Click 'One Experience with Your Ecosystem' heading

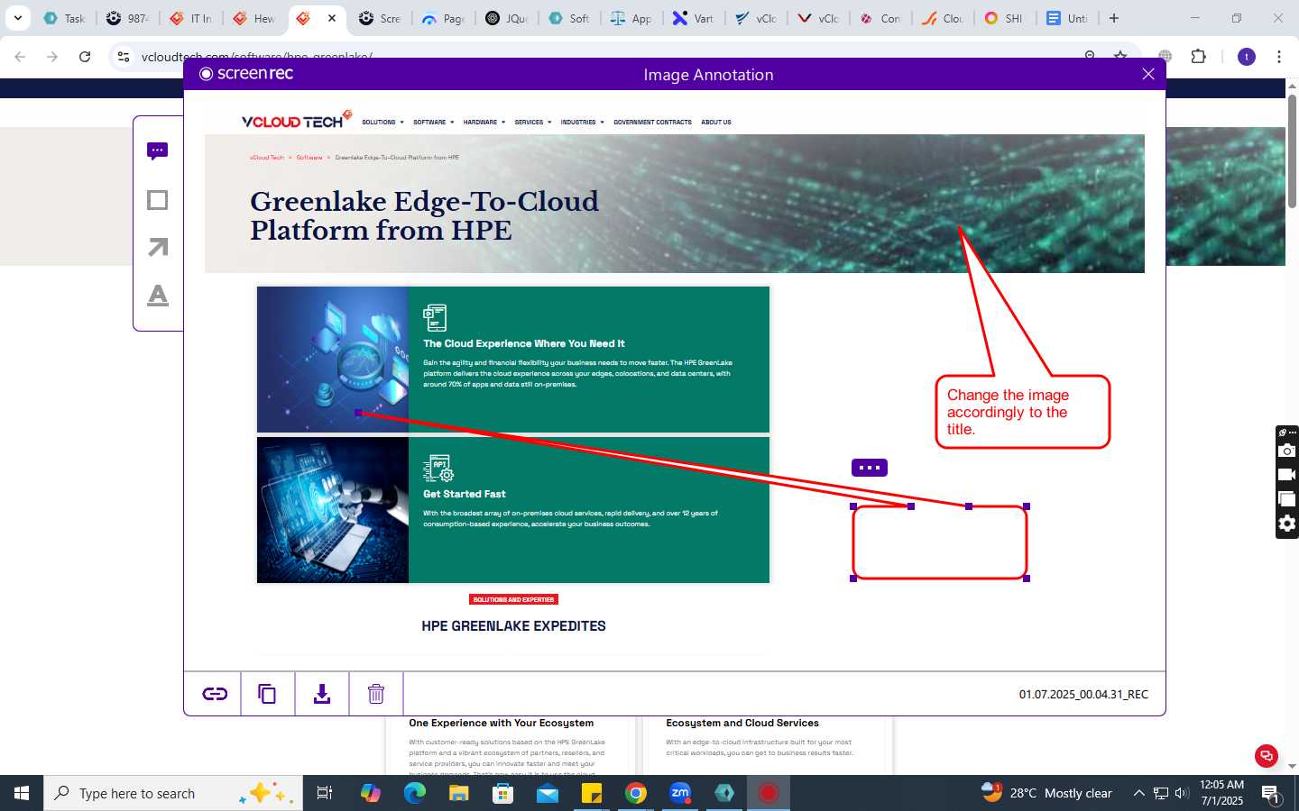coord(501,723)
